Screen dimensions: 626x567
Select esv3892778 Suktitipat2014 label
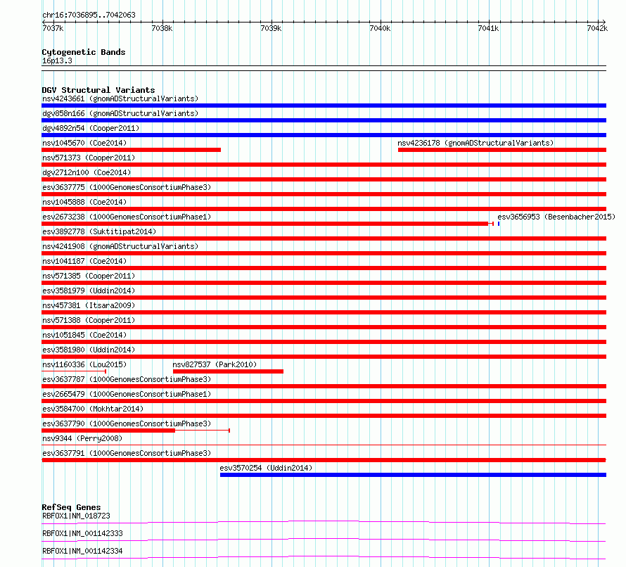[x=99, y=231]
